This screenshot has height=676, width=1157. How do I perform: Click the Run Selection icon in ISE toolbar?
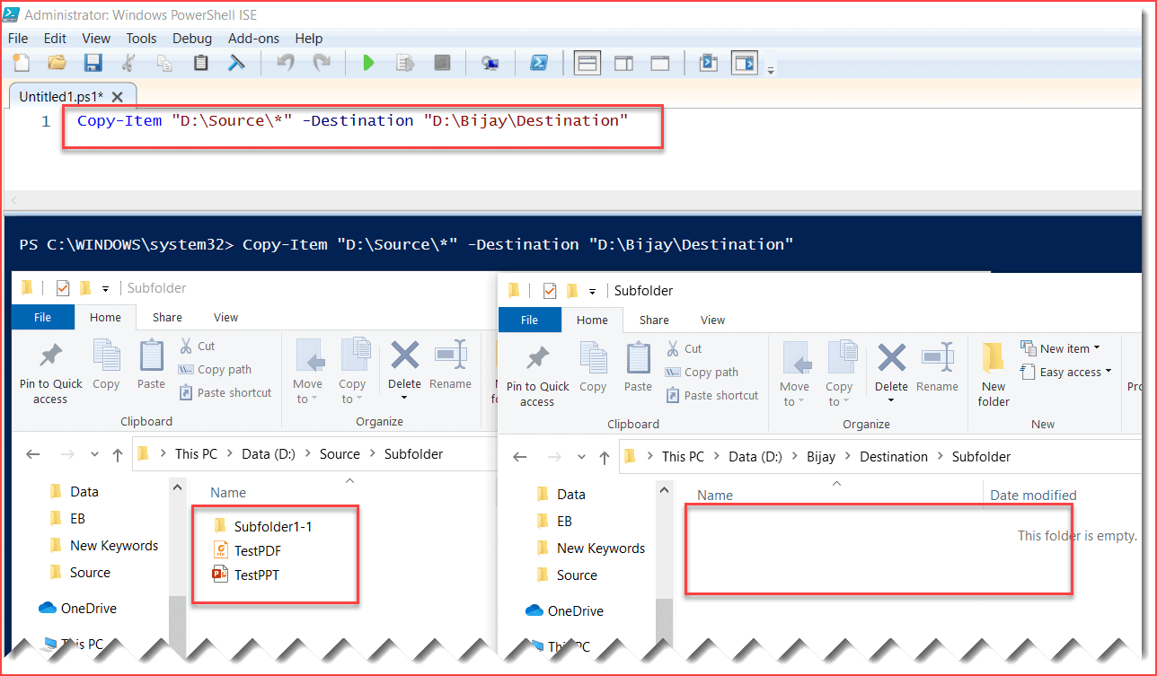point(405,62)
